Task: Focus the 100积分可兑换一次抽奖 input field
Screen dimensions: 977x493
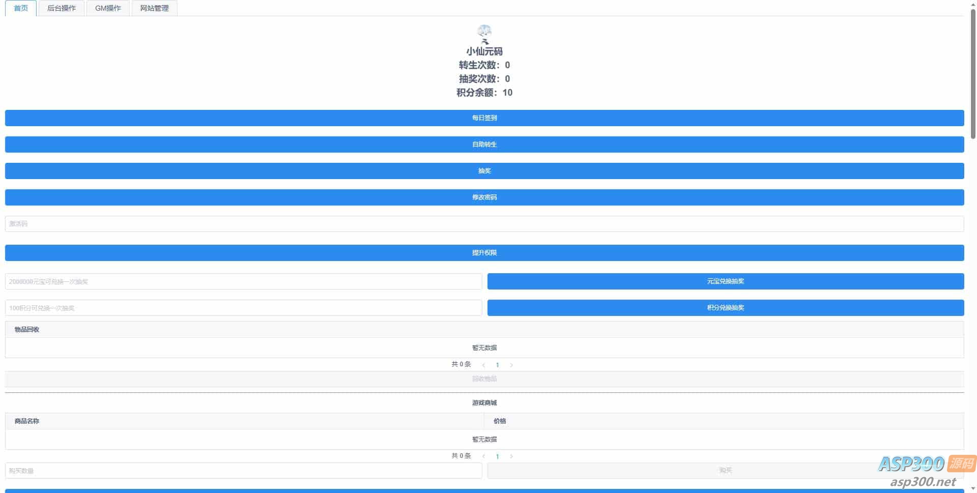Action: click(243, 308)
